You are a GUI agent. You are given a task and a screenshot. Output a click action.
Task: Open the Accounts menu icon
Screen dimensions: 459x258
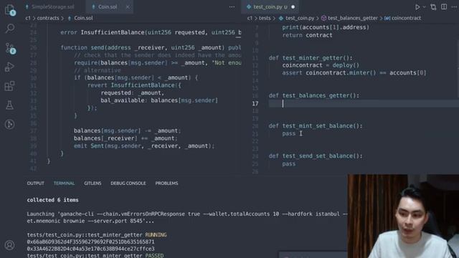9,245
